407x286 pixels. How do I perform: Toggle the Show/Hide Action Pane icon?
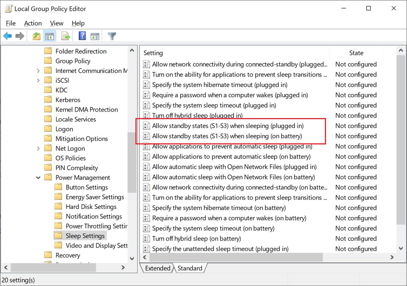(x=95, y=36)
